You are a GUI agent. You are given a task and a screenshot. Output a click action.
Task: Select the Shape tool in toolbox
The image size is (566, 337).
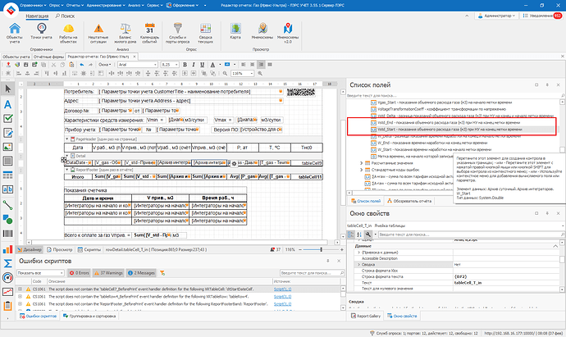tap(7, 219)
